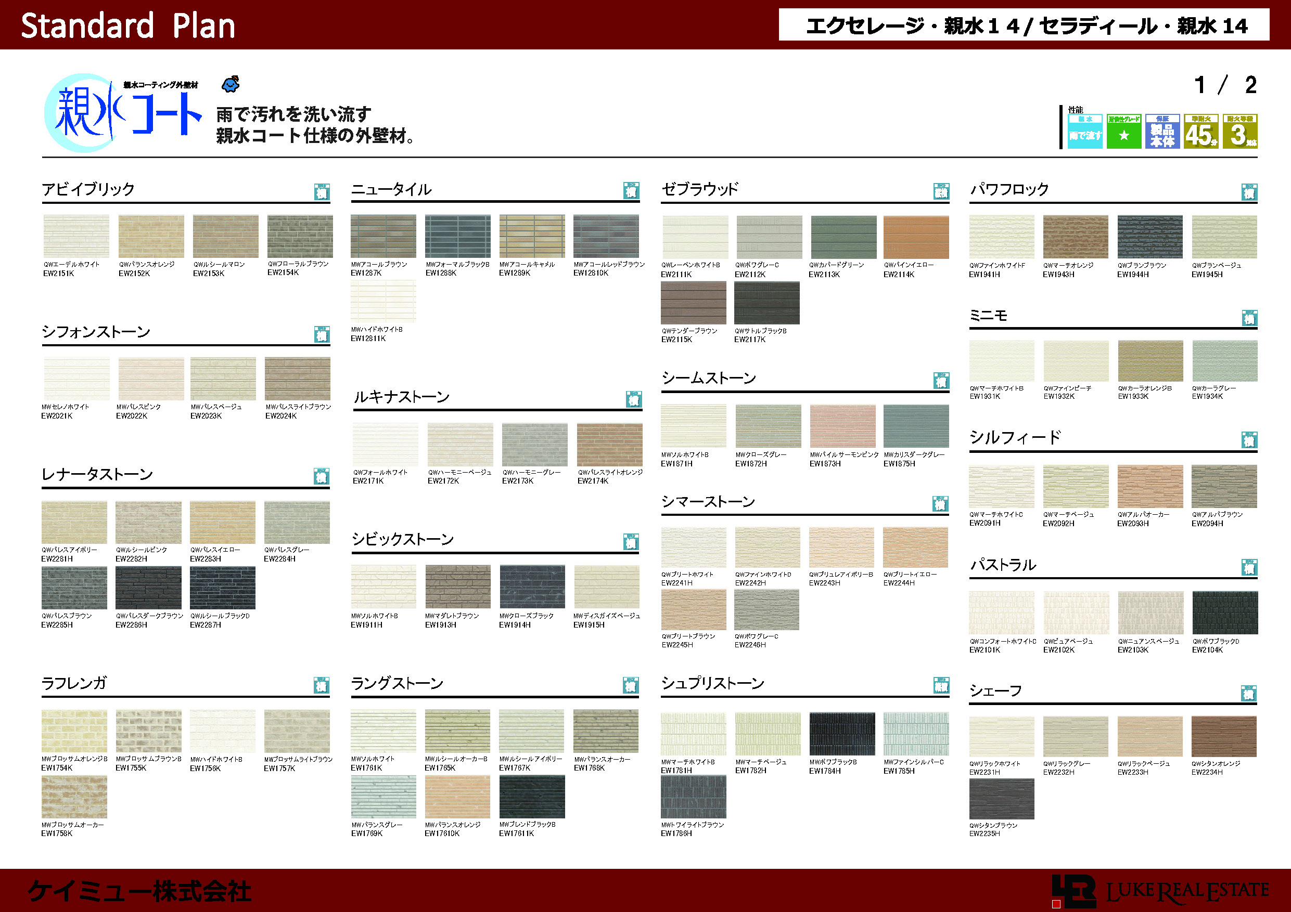The height and width of the screenshot is (912, 1291).
Task: Click the hydrophilic icon beside ラフレンガ heading
Action: 322,685
